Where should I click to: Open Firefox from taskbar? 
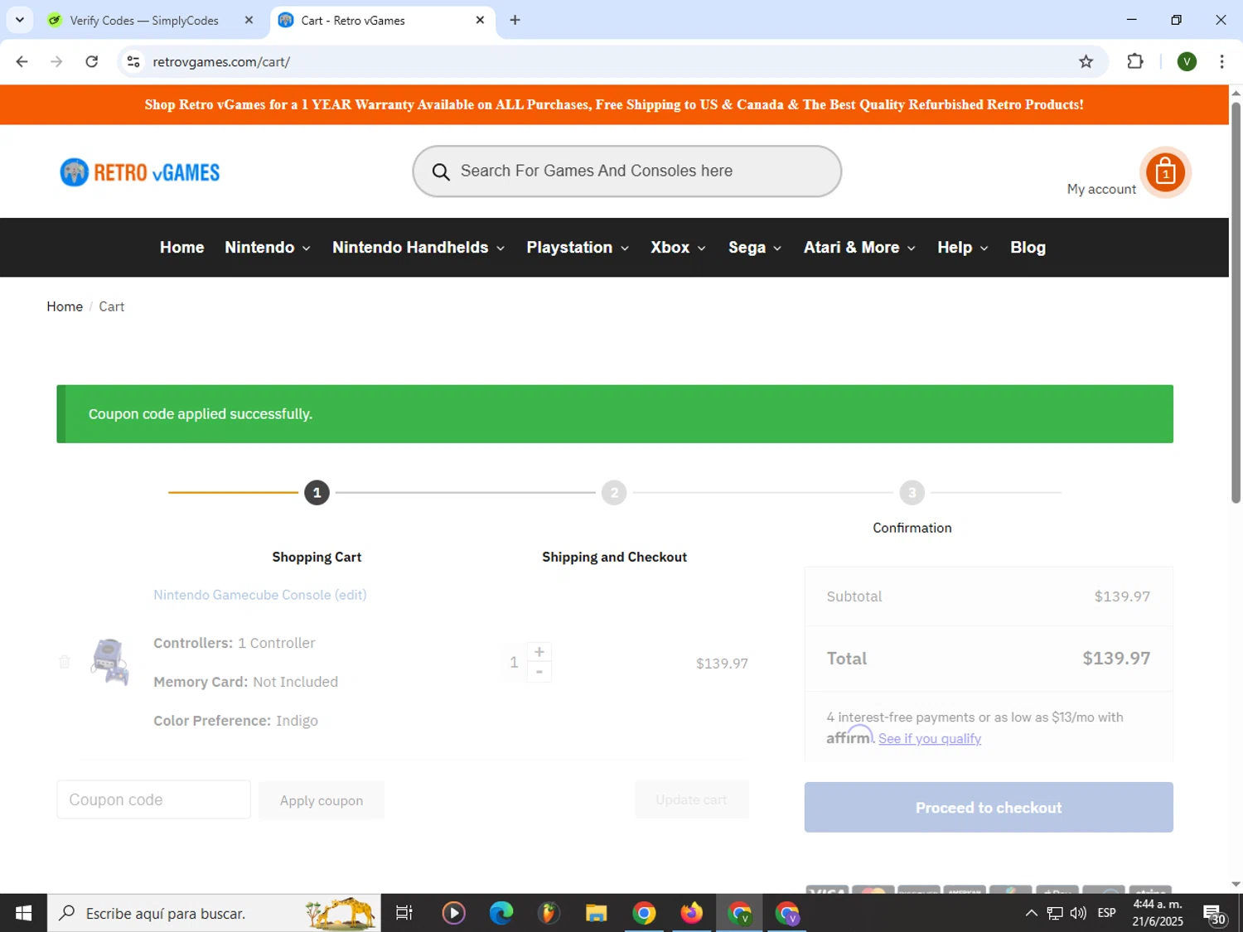691,913
